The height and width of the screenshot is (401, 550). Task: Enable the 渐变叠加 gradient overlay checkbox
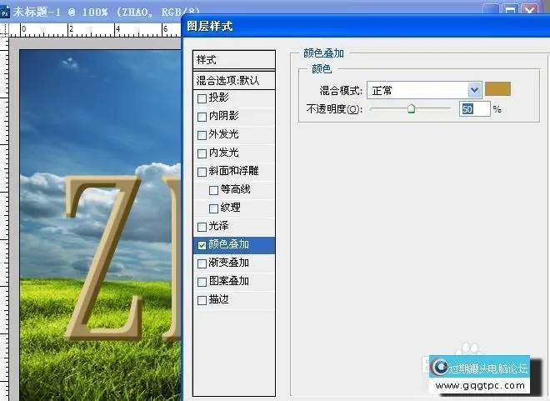pos(202,263)
